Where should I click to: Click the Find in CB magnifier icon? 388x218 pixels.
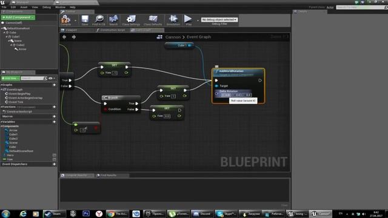coord(99,19)
